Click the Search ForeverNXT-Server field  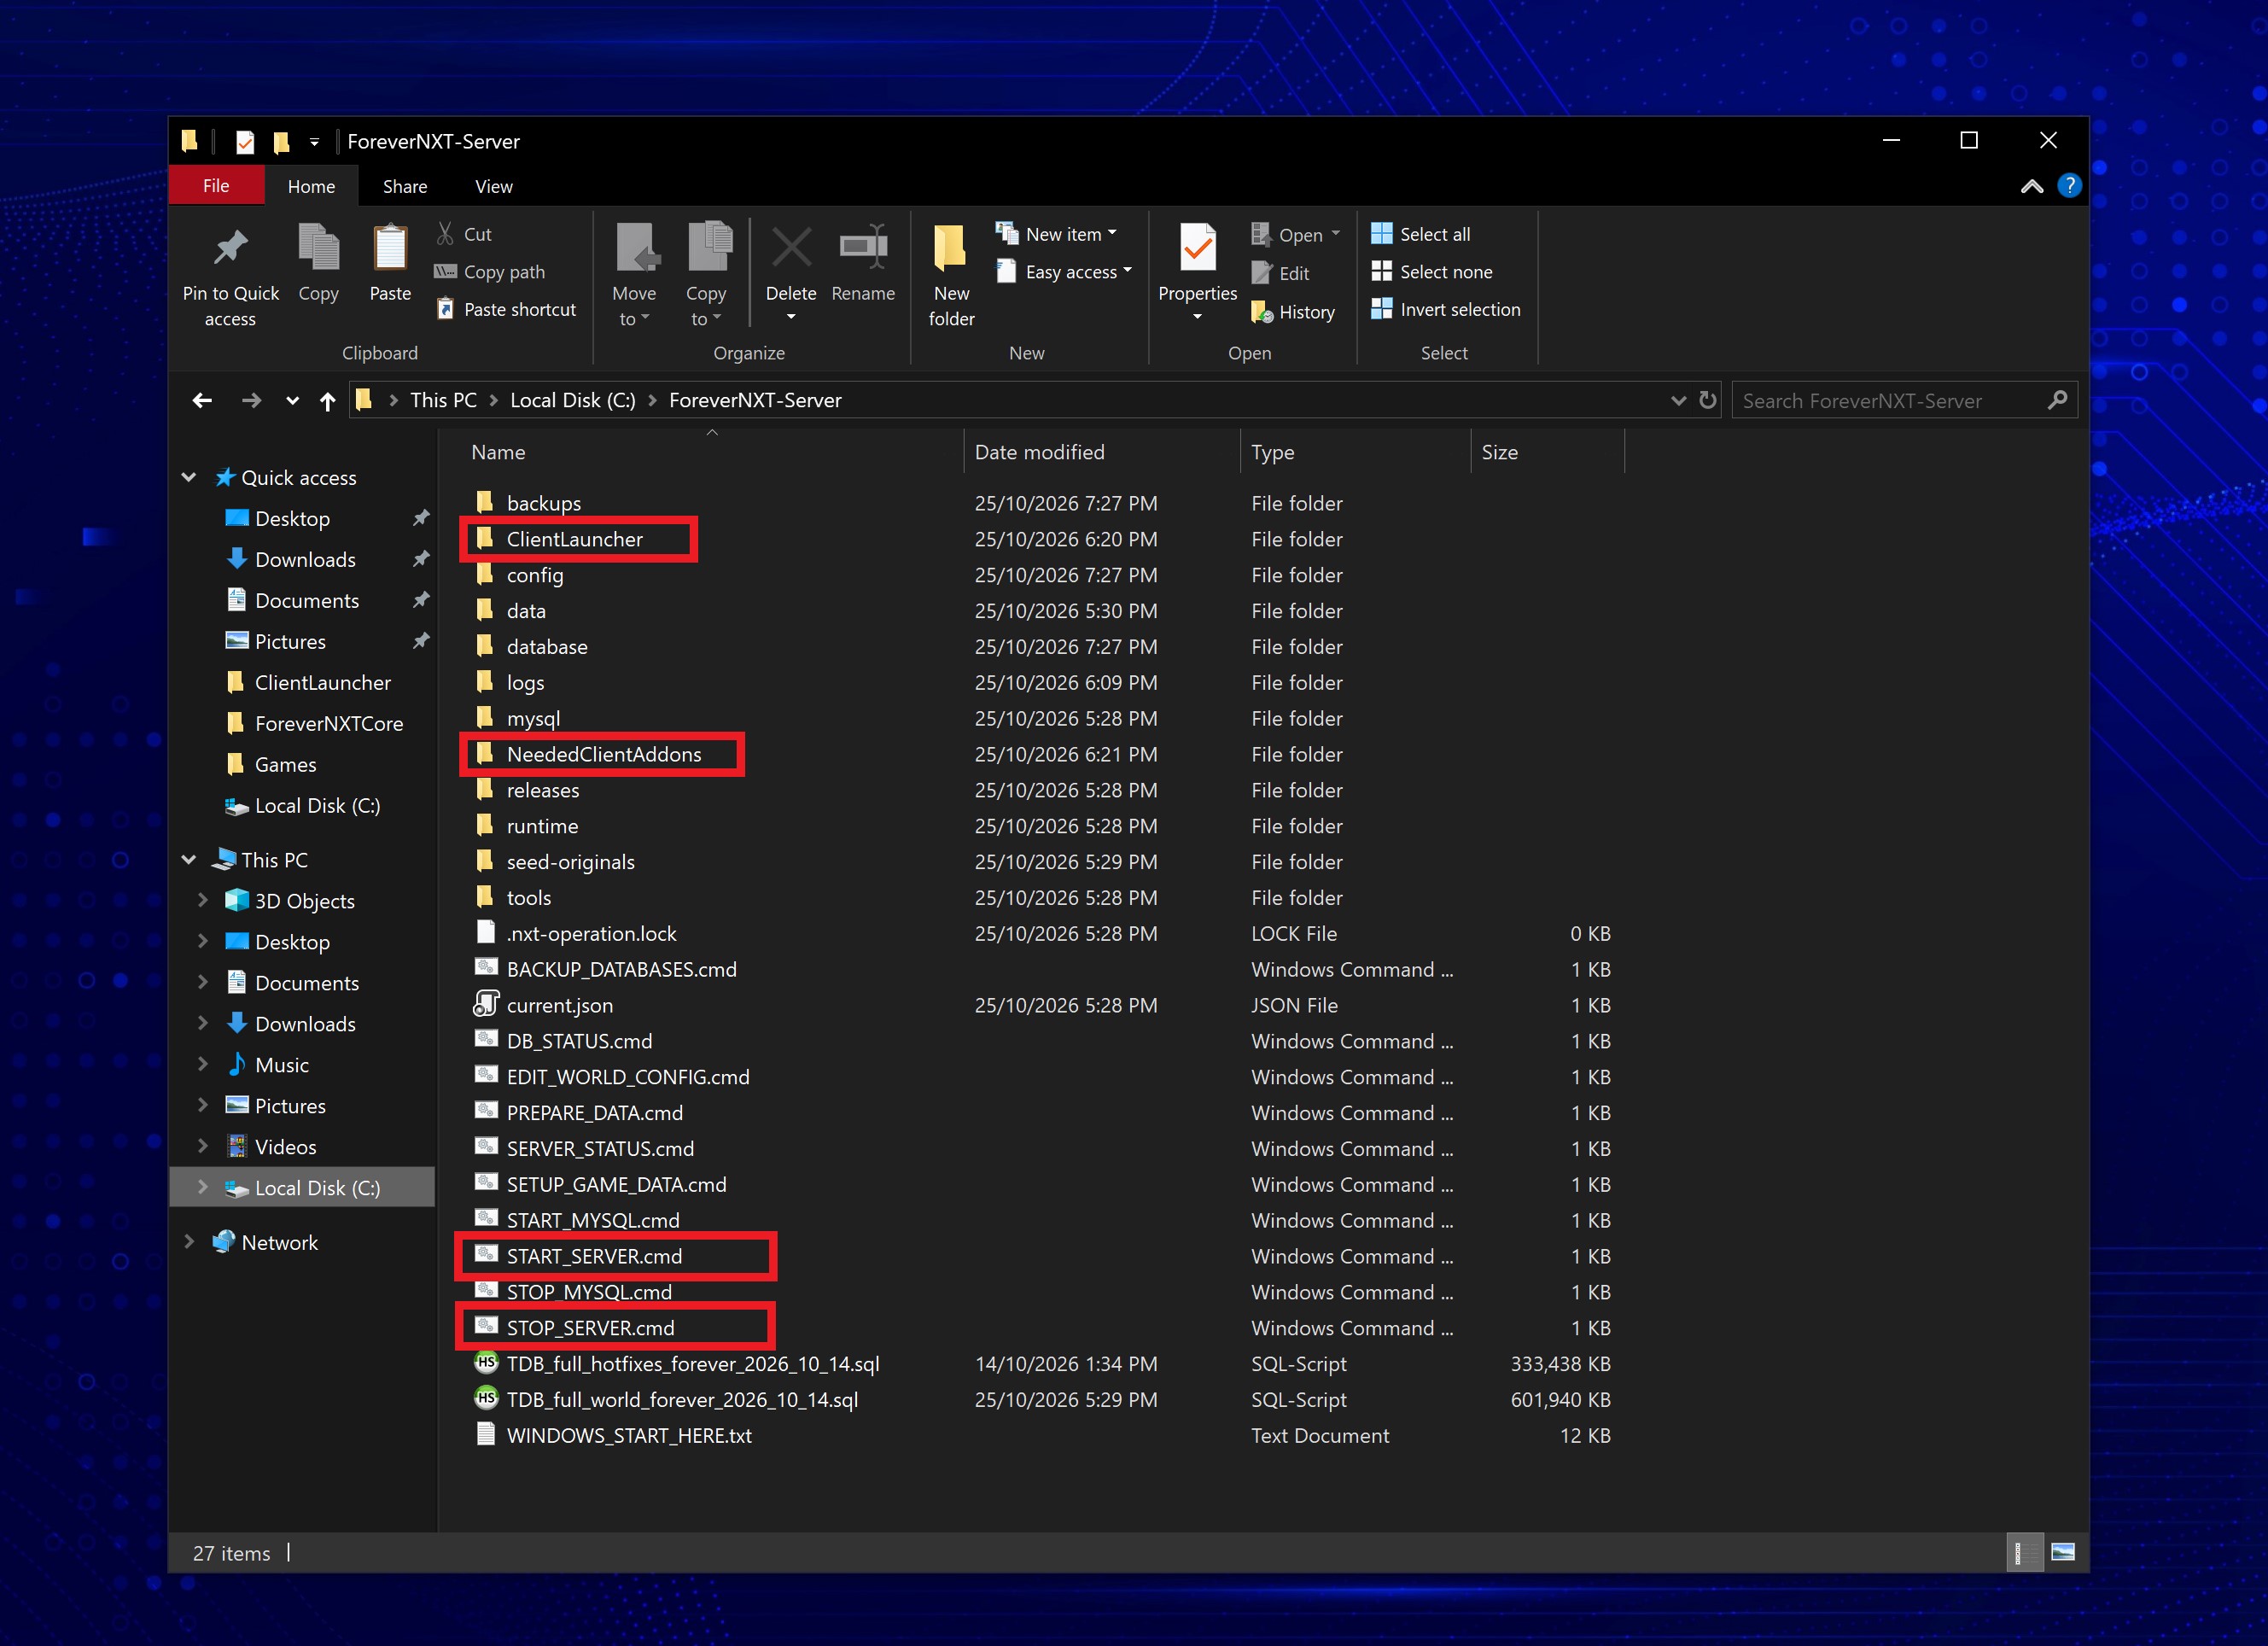click(1904, 401)
